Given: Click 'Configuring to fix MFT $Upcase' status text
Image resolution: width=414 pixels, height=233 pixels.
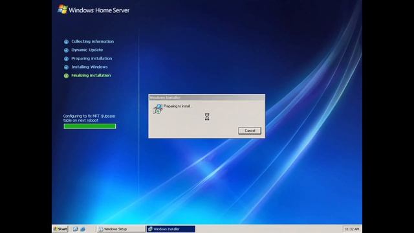Looking at the screenshot, I should [89, 118].
